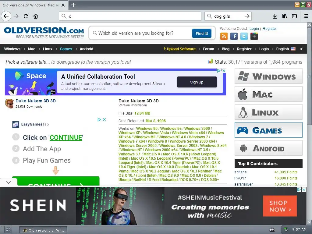Click the scrollbar up arrow
The width and height of the screenshot is (312, 234).
point(309,25)
